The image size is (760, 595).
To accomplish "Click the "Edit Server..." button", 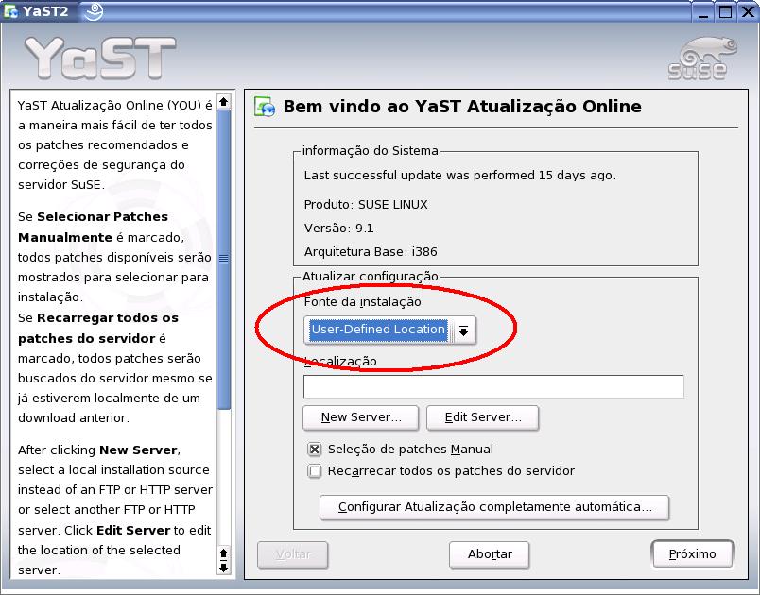I will [x=483, y=417].
